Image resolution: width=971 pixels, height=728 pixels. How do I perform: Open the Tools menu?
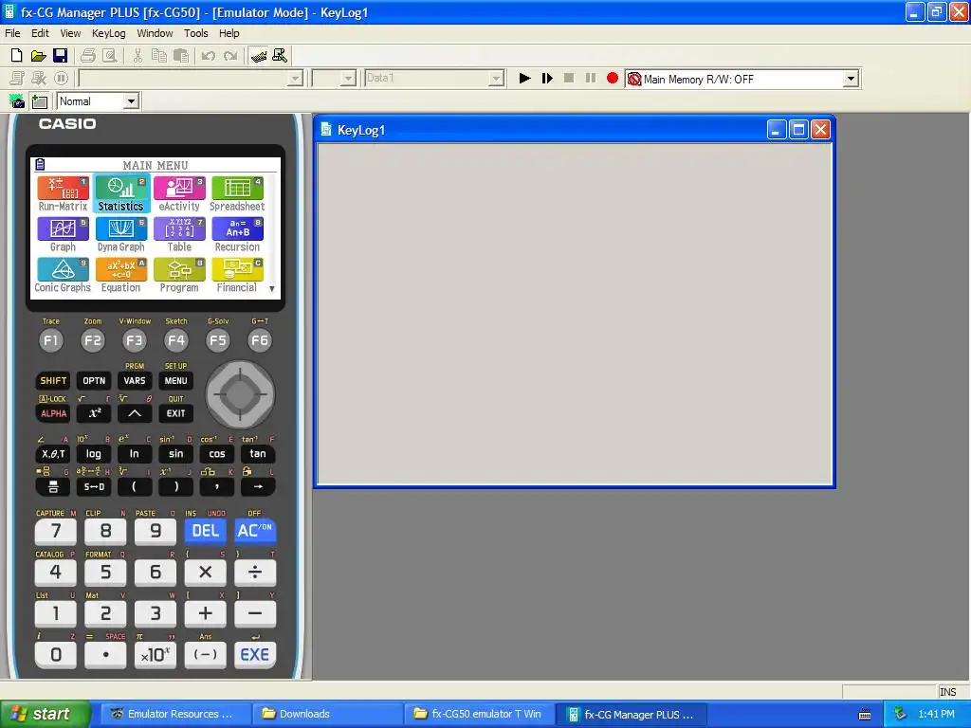tap(195, 33)
